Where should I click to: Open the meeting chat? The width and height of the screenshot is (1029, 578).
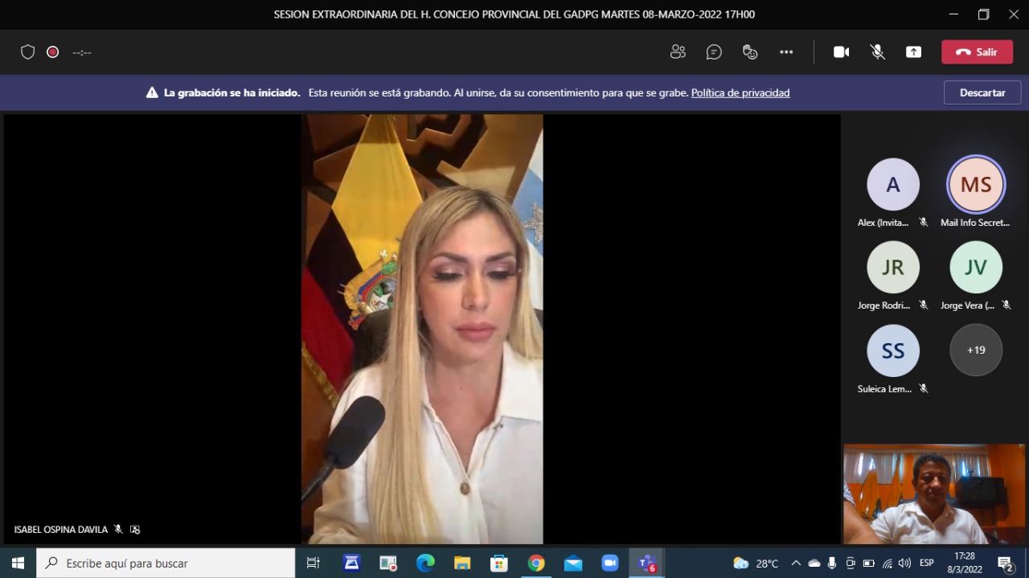pos(714,52)
